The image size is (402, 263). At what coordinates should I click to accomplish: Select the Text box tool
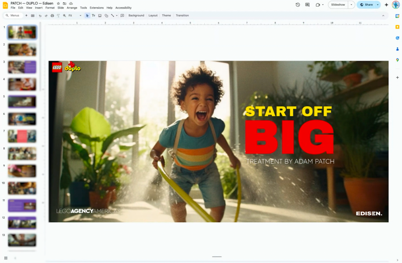point(93,16)
